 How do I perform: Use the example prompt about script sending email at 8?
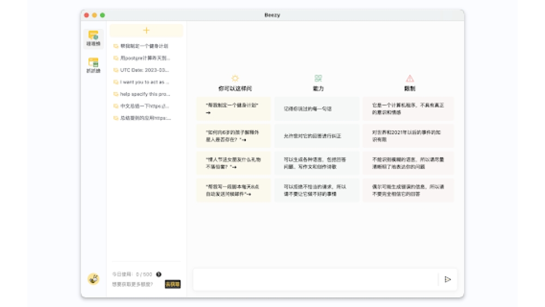(234, 190)
